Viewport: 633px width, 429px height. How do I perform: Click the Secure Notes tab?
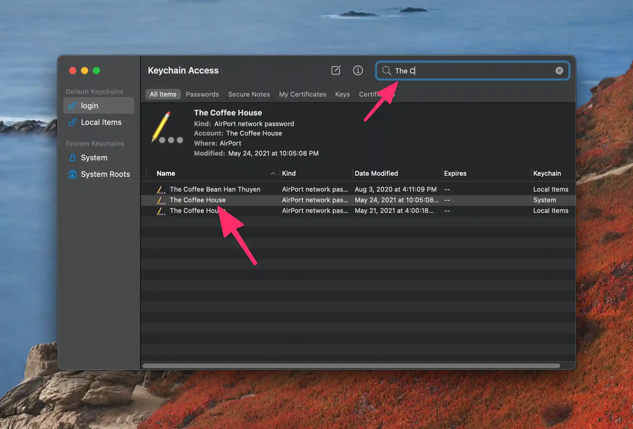249,94
